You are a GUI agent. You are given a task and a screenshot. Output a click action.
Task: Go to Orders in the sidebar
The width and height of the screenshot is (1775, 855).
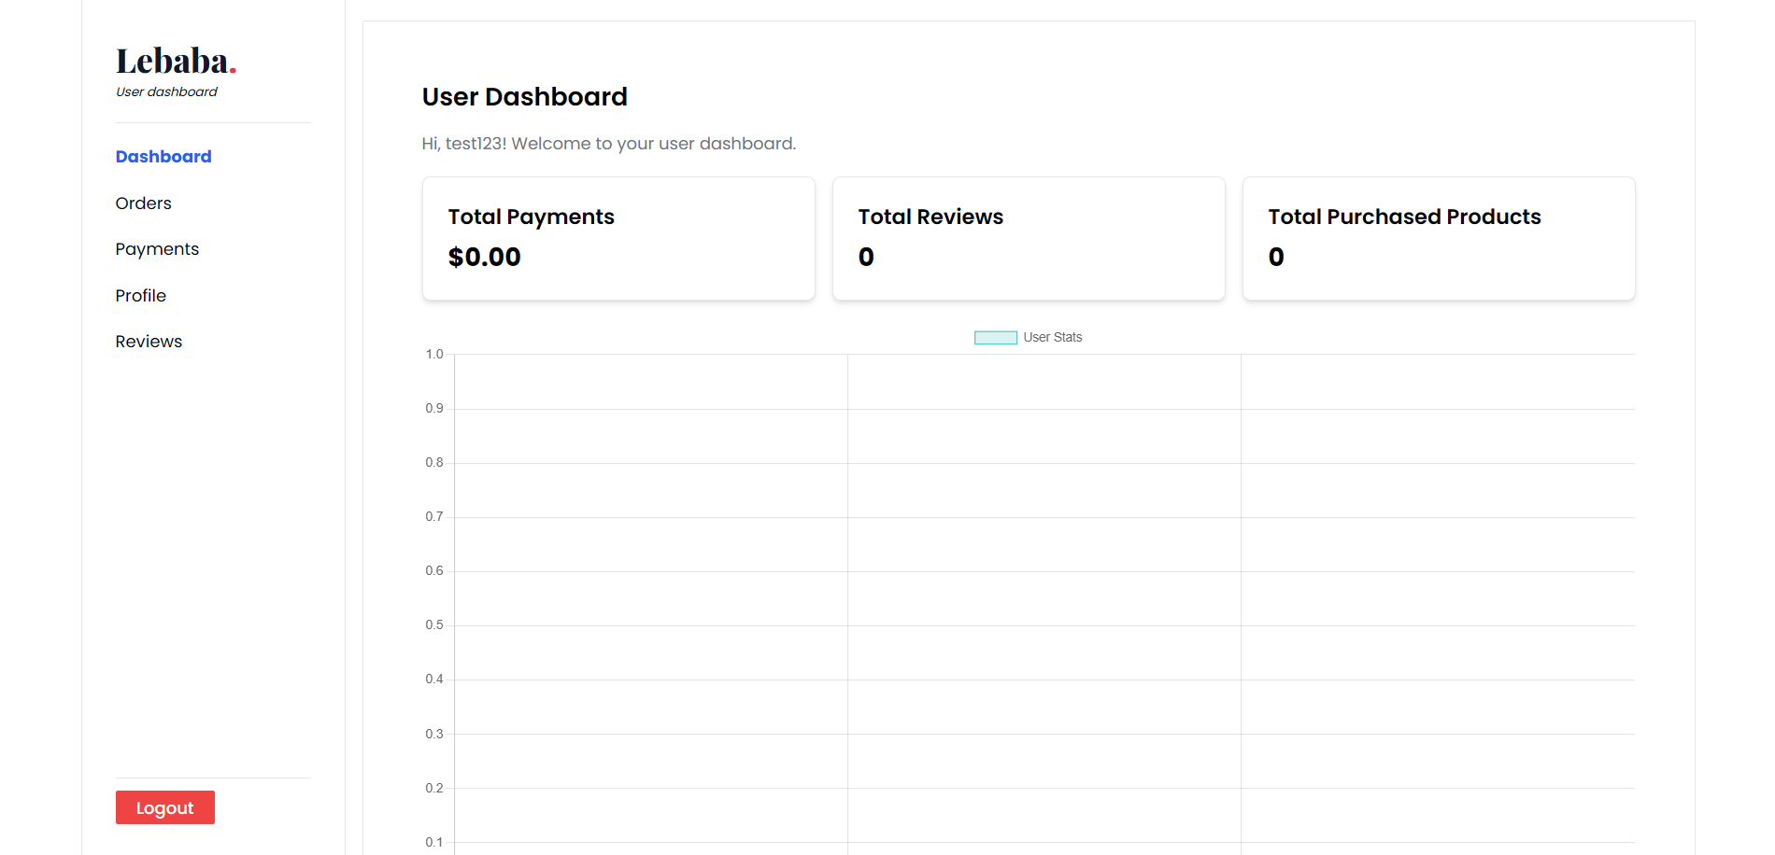coord(143,203)
